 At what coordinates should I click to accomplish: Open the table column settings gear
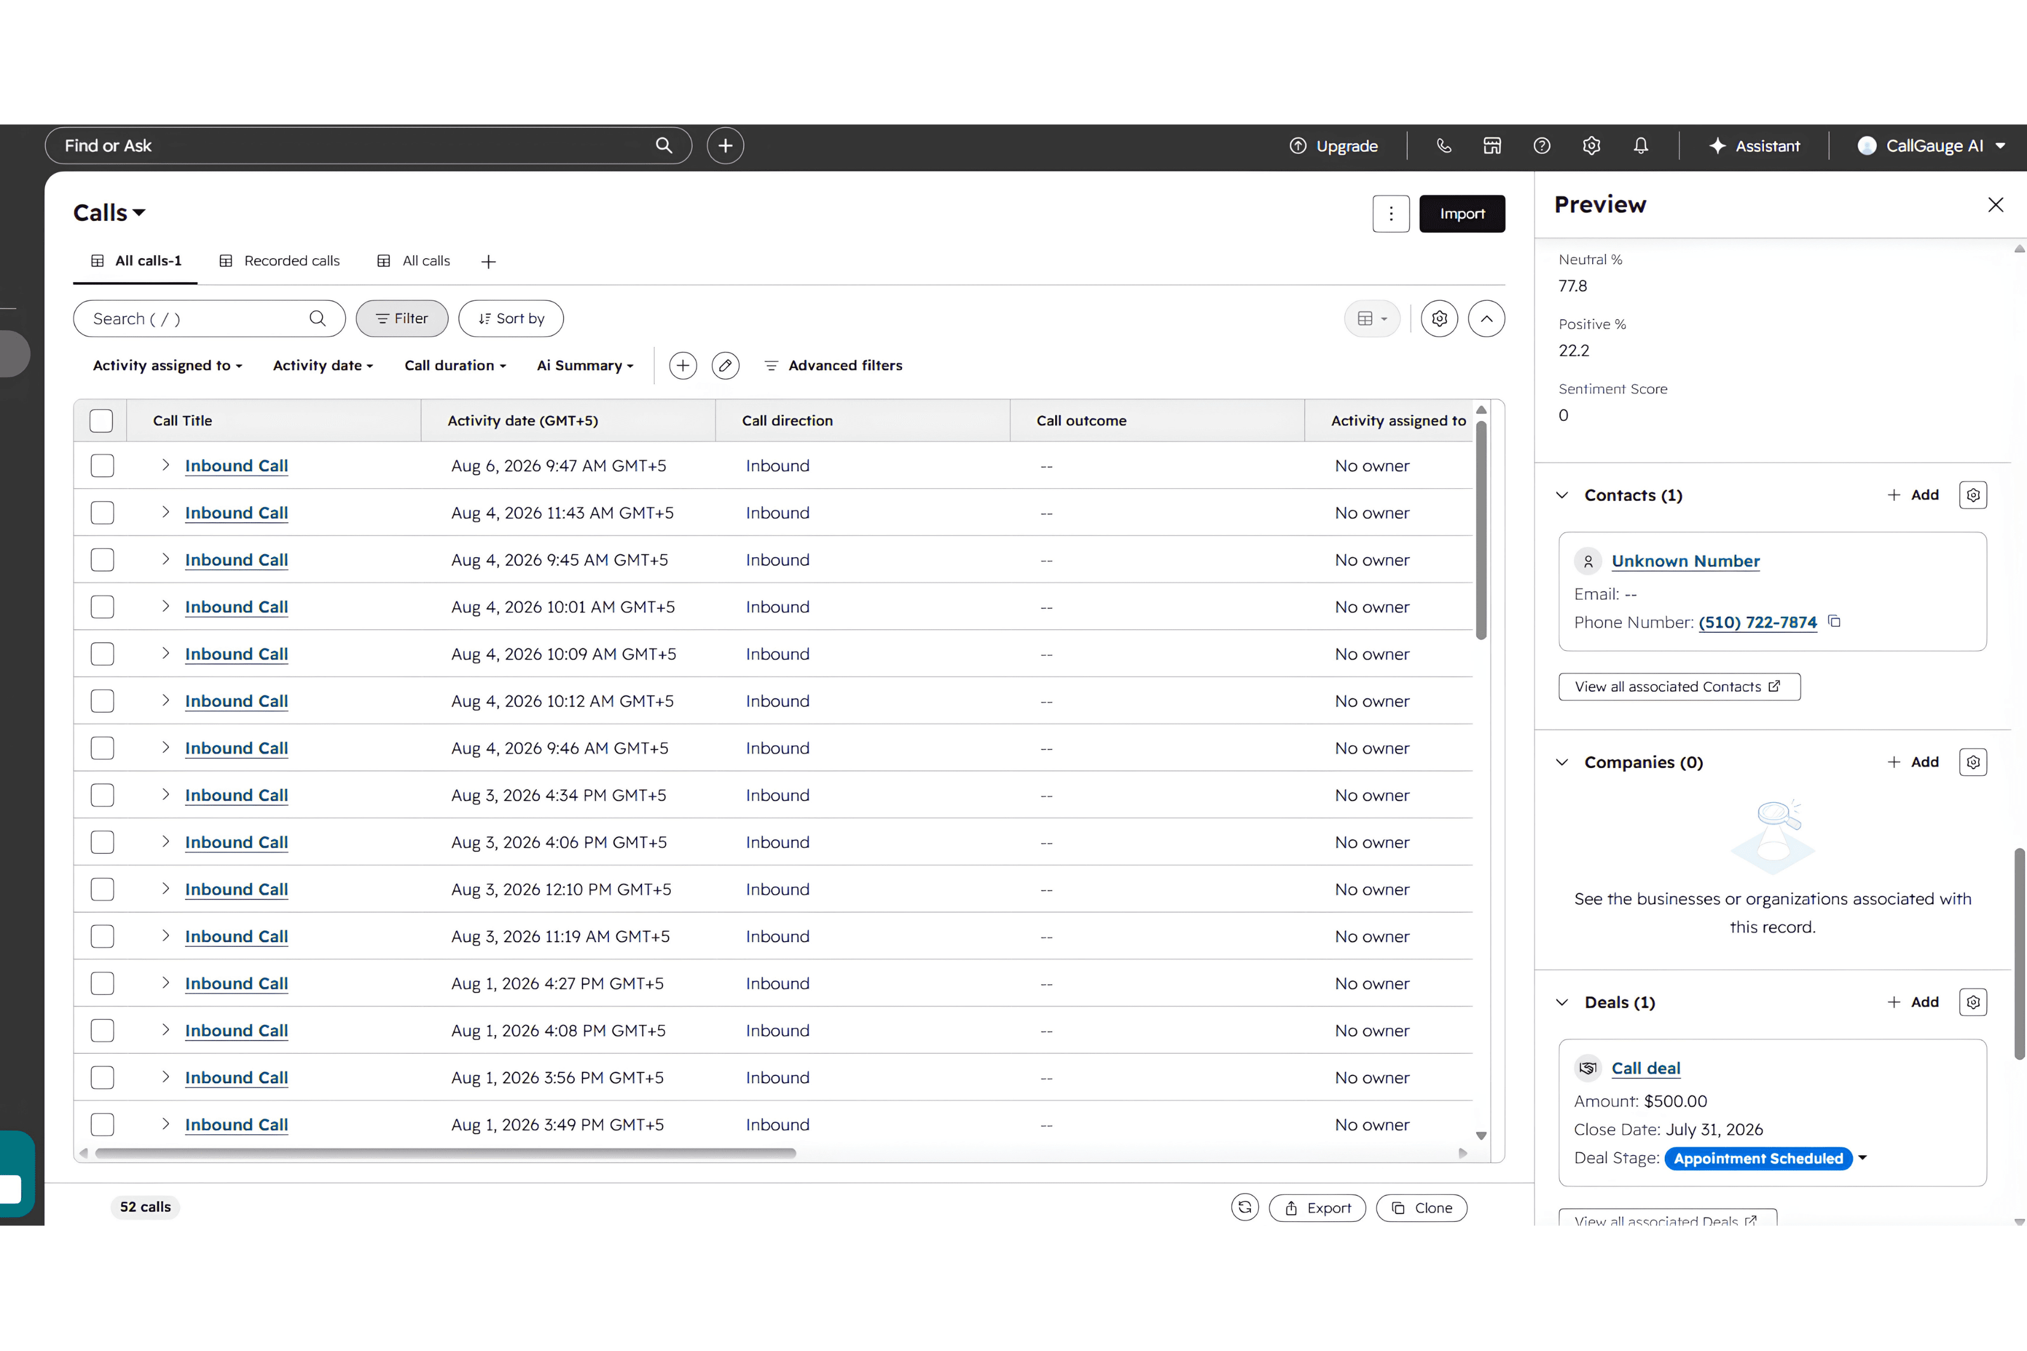pyautogui.click(x=1439, y=319)
